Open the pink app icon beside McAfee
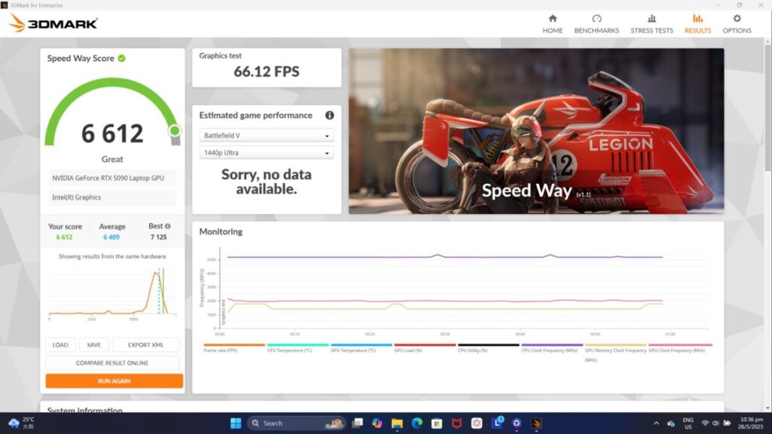Viewport: 772px width, 434px height. coord(476,423)
